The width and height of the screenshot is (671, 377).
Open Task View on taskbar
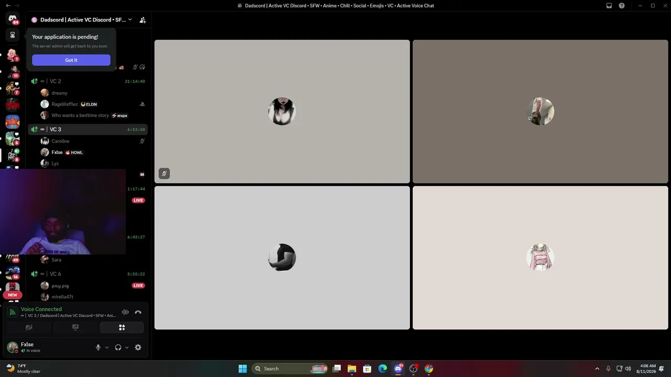coord(337,369)
